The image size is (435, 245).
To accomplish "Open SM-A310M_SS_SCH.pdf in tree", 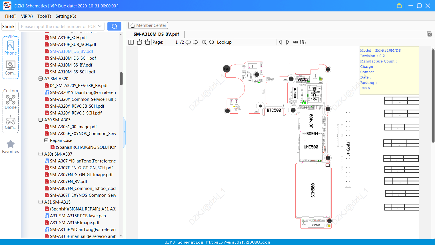I will click(73, 72).
